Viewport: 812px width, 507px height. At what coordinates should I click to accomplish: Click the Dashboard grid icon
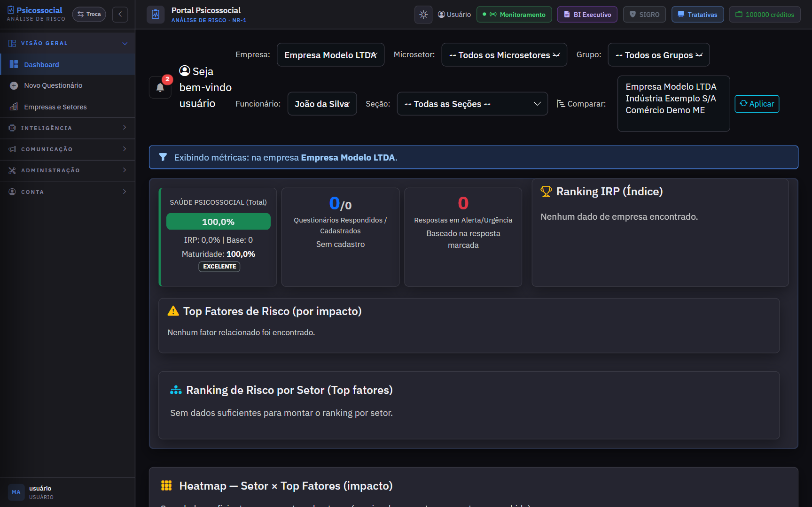14,64
